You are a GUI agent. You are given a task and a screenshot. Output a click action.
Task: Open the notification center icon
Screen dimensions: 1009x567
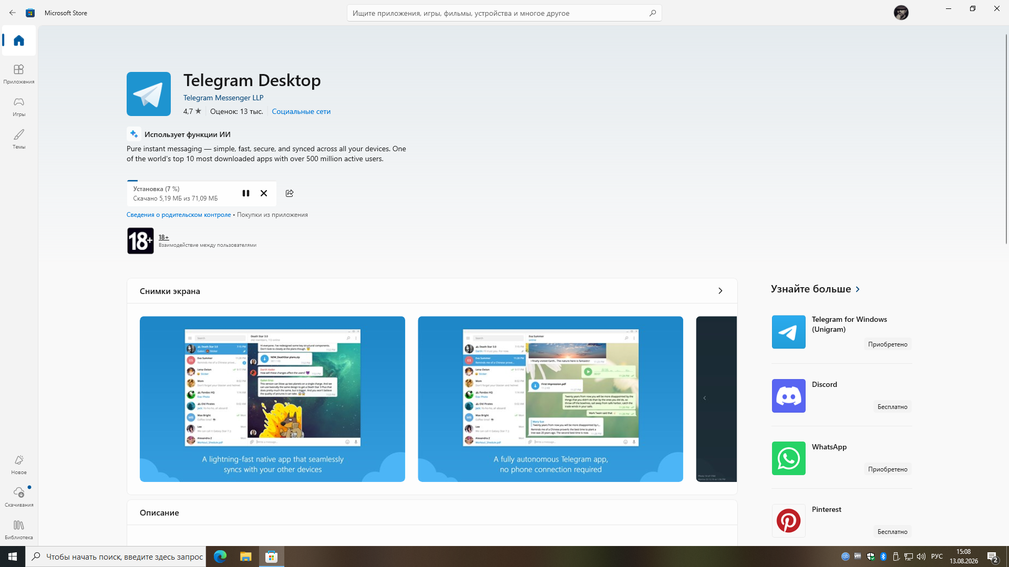tap(992, 556)
